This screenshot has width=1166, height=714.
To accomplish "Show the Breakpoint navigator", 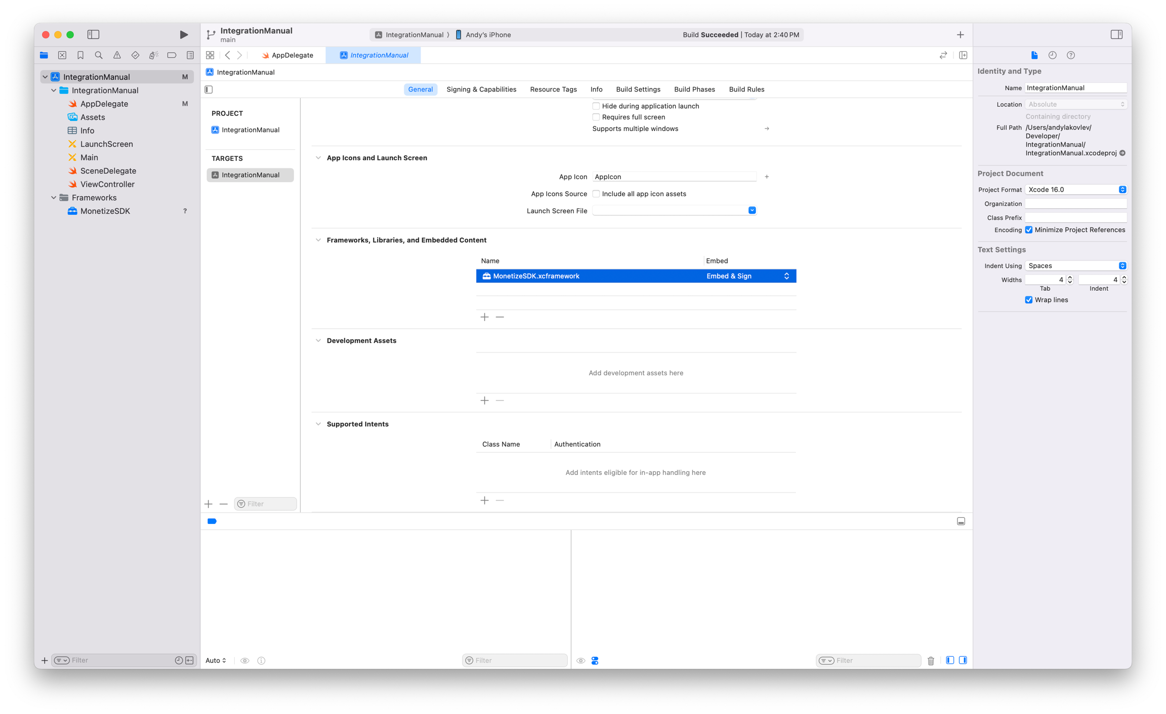I will point(172,55).
